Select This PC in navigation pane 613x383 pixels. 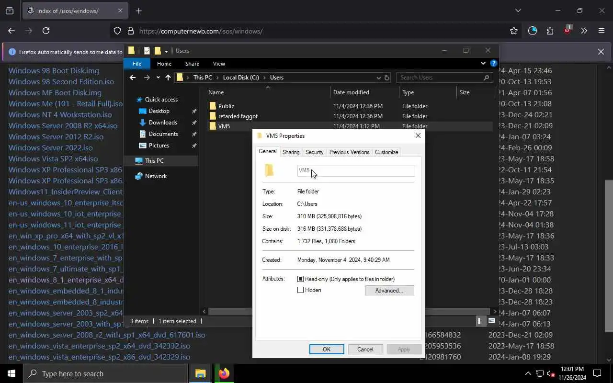tap(154, 161)
